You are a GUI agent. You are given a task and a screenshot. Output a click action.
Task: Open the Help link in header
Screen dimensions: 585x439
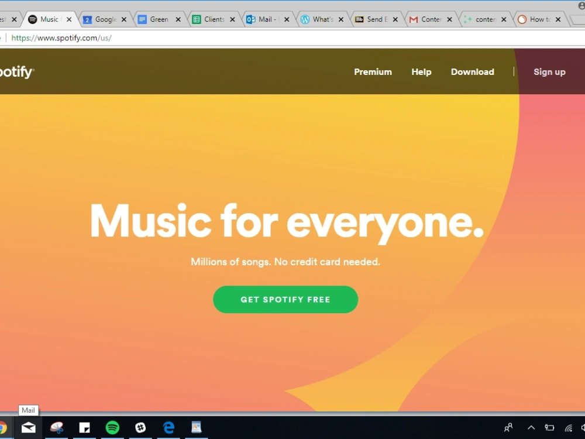coord(421,71)
